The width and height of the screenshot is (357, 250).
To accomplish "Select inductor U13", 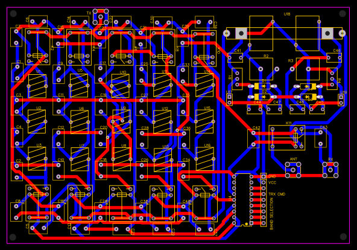I will pyautogui.click(x=163, y=160).
